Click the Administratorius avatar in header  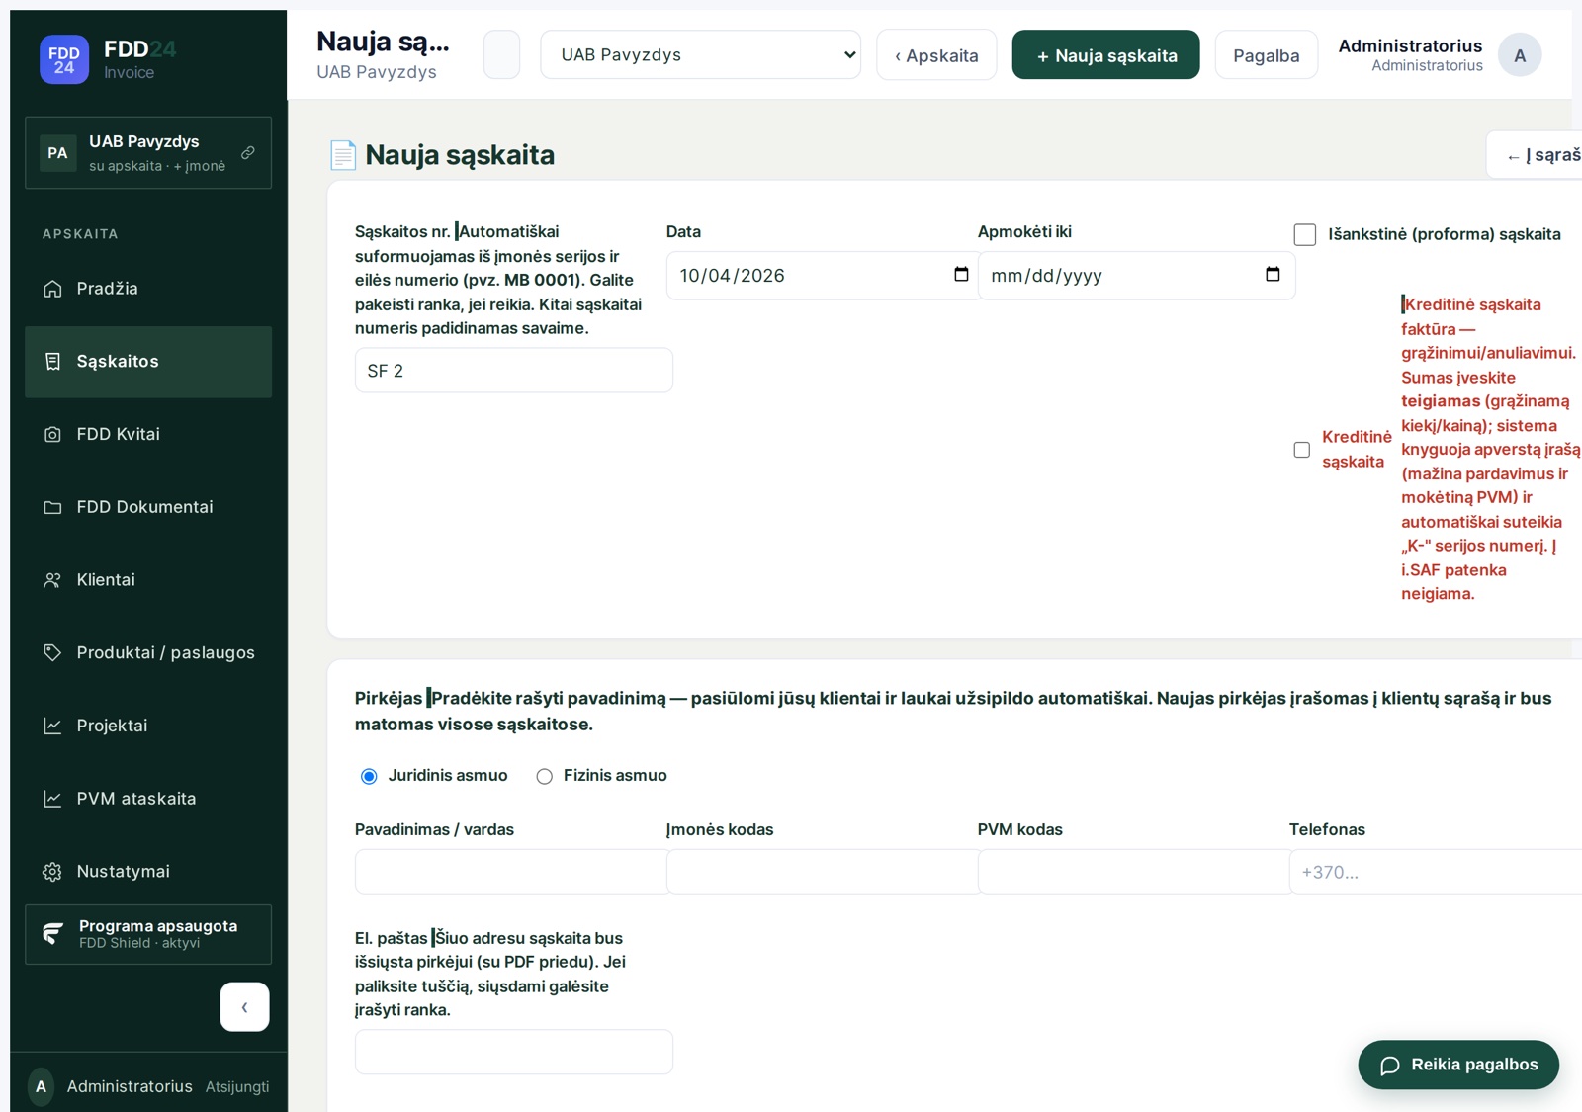click(x=1520, y=55)
